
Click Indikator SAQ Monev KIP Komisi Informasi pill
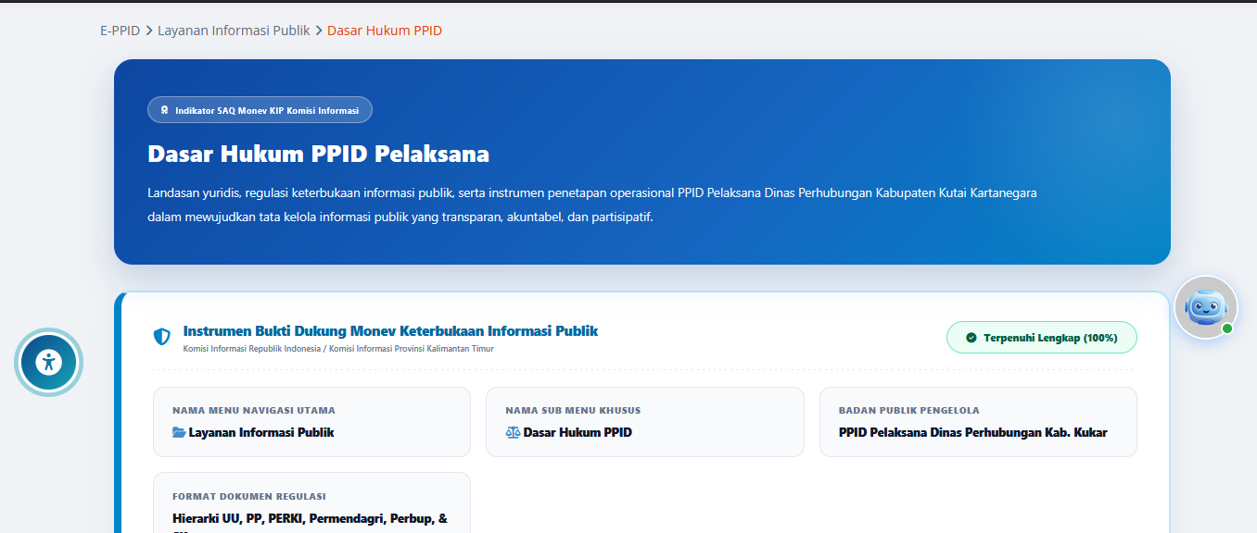[260, 110]
